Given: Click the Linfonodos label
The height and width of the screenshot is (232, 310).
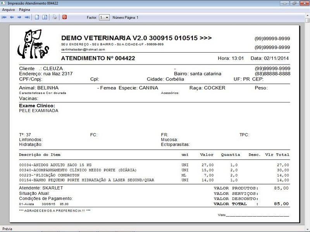Looking at the screenshot, I should pyautogui.click(x=31, y=140).
